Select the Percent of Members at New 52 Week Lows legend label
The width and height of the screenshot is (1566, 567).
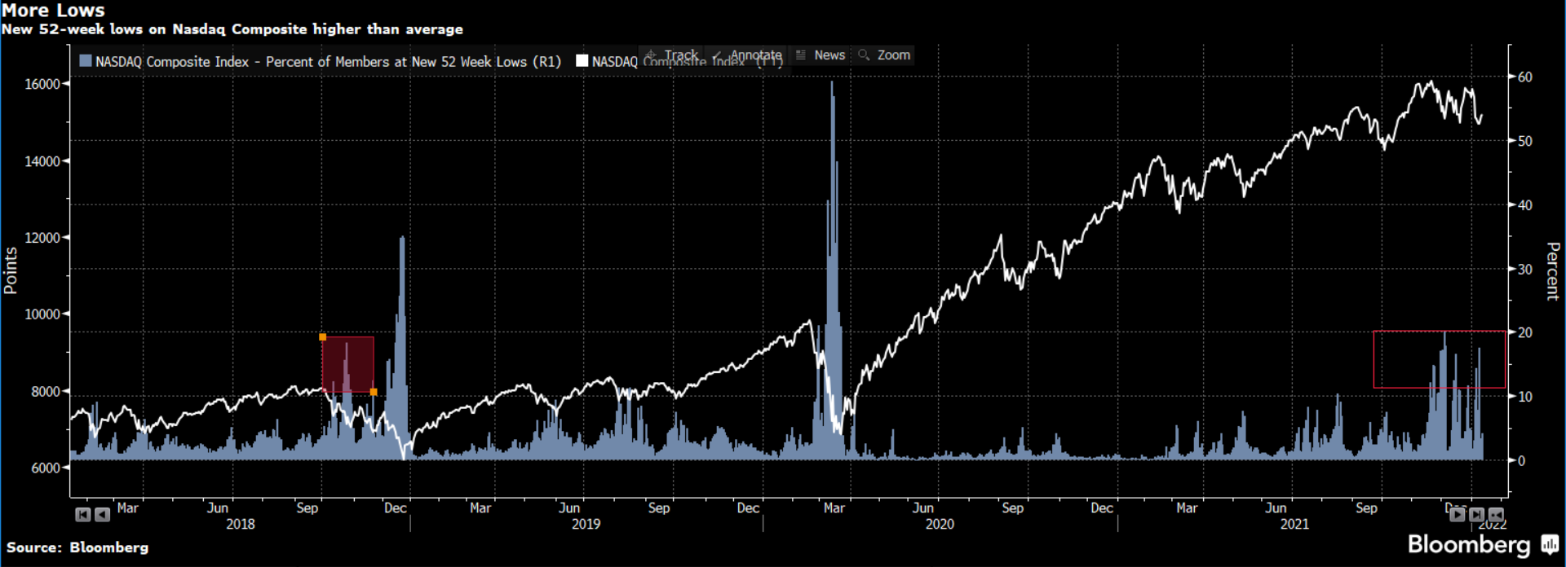(328, 62)
